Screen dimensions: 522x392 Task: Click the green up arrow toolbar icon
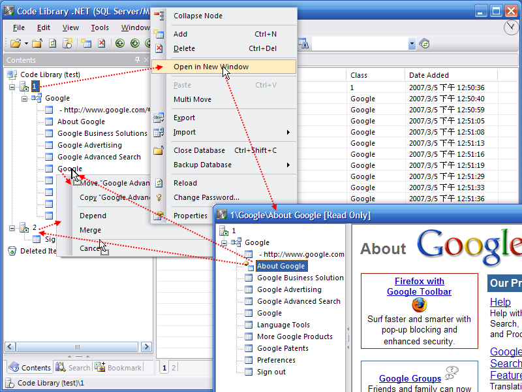pos(120,43)
